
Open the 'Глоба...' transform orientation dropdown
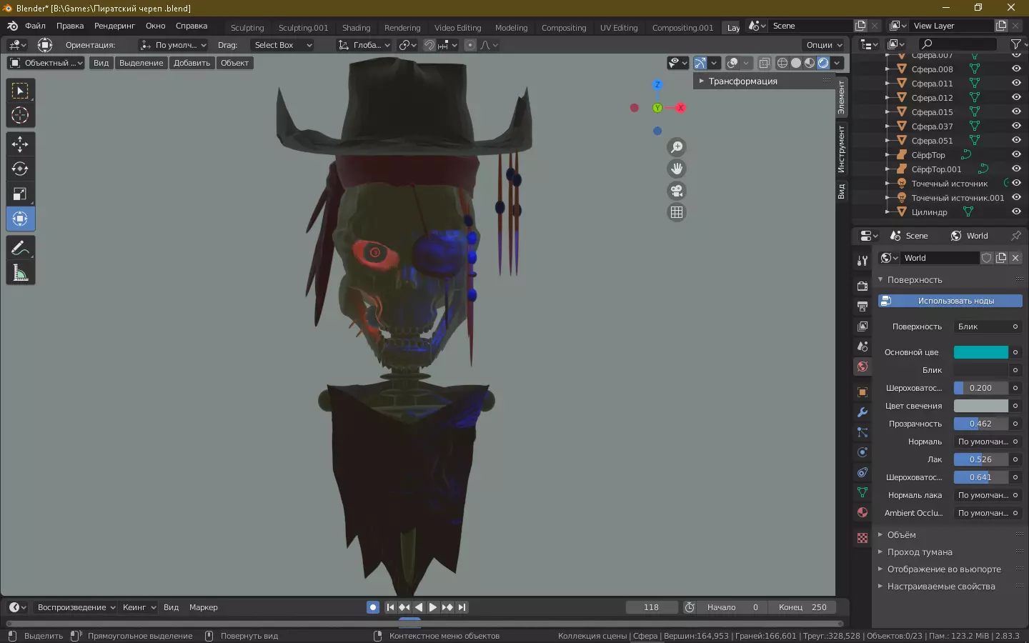click(364, 45)
